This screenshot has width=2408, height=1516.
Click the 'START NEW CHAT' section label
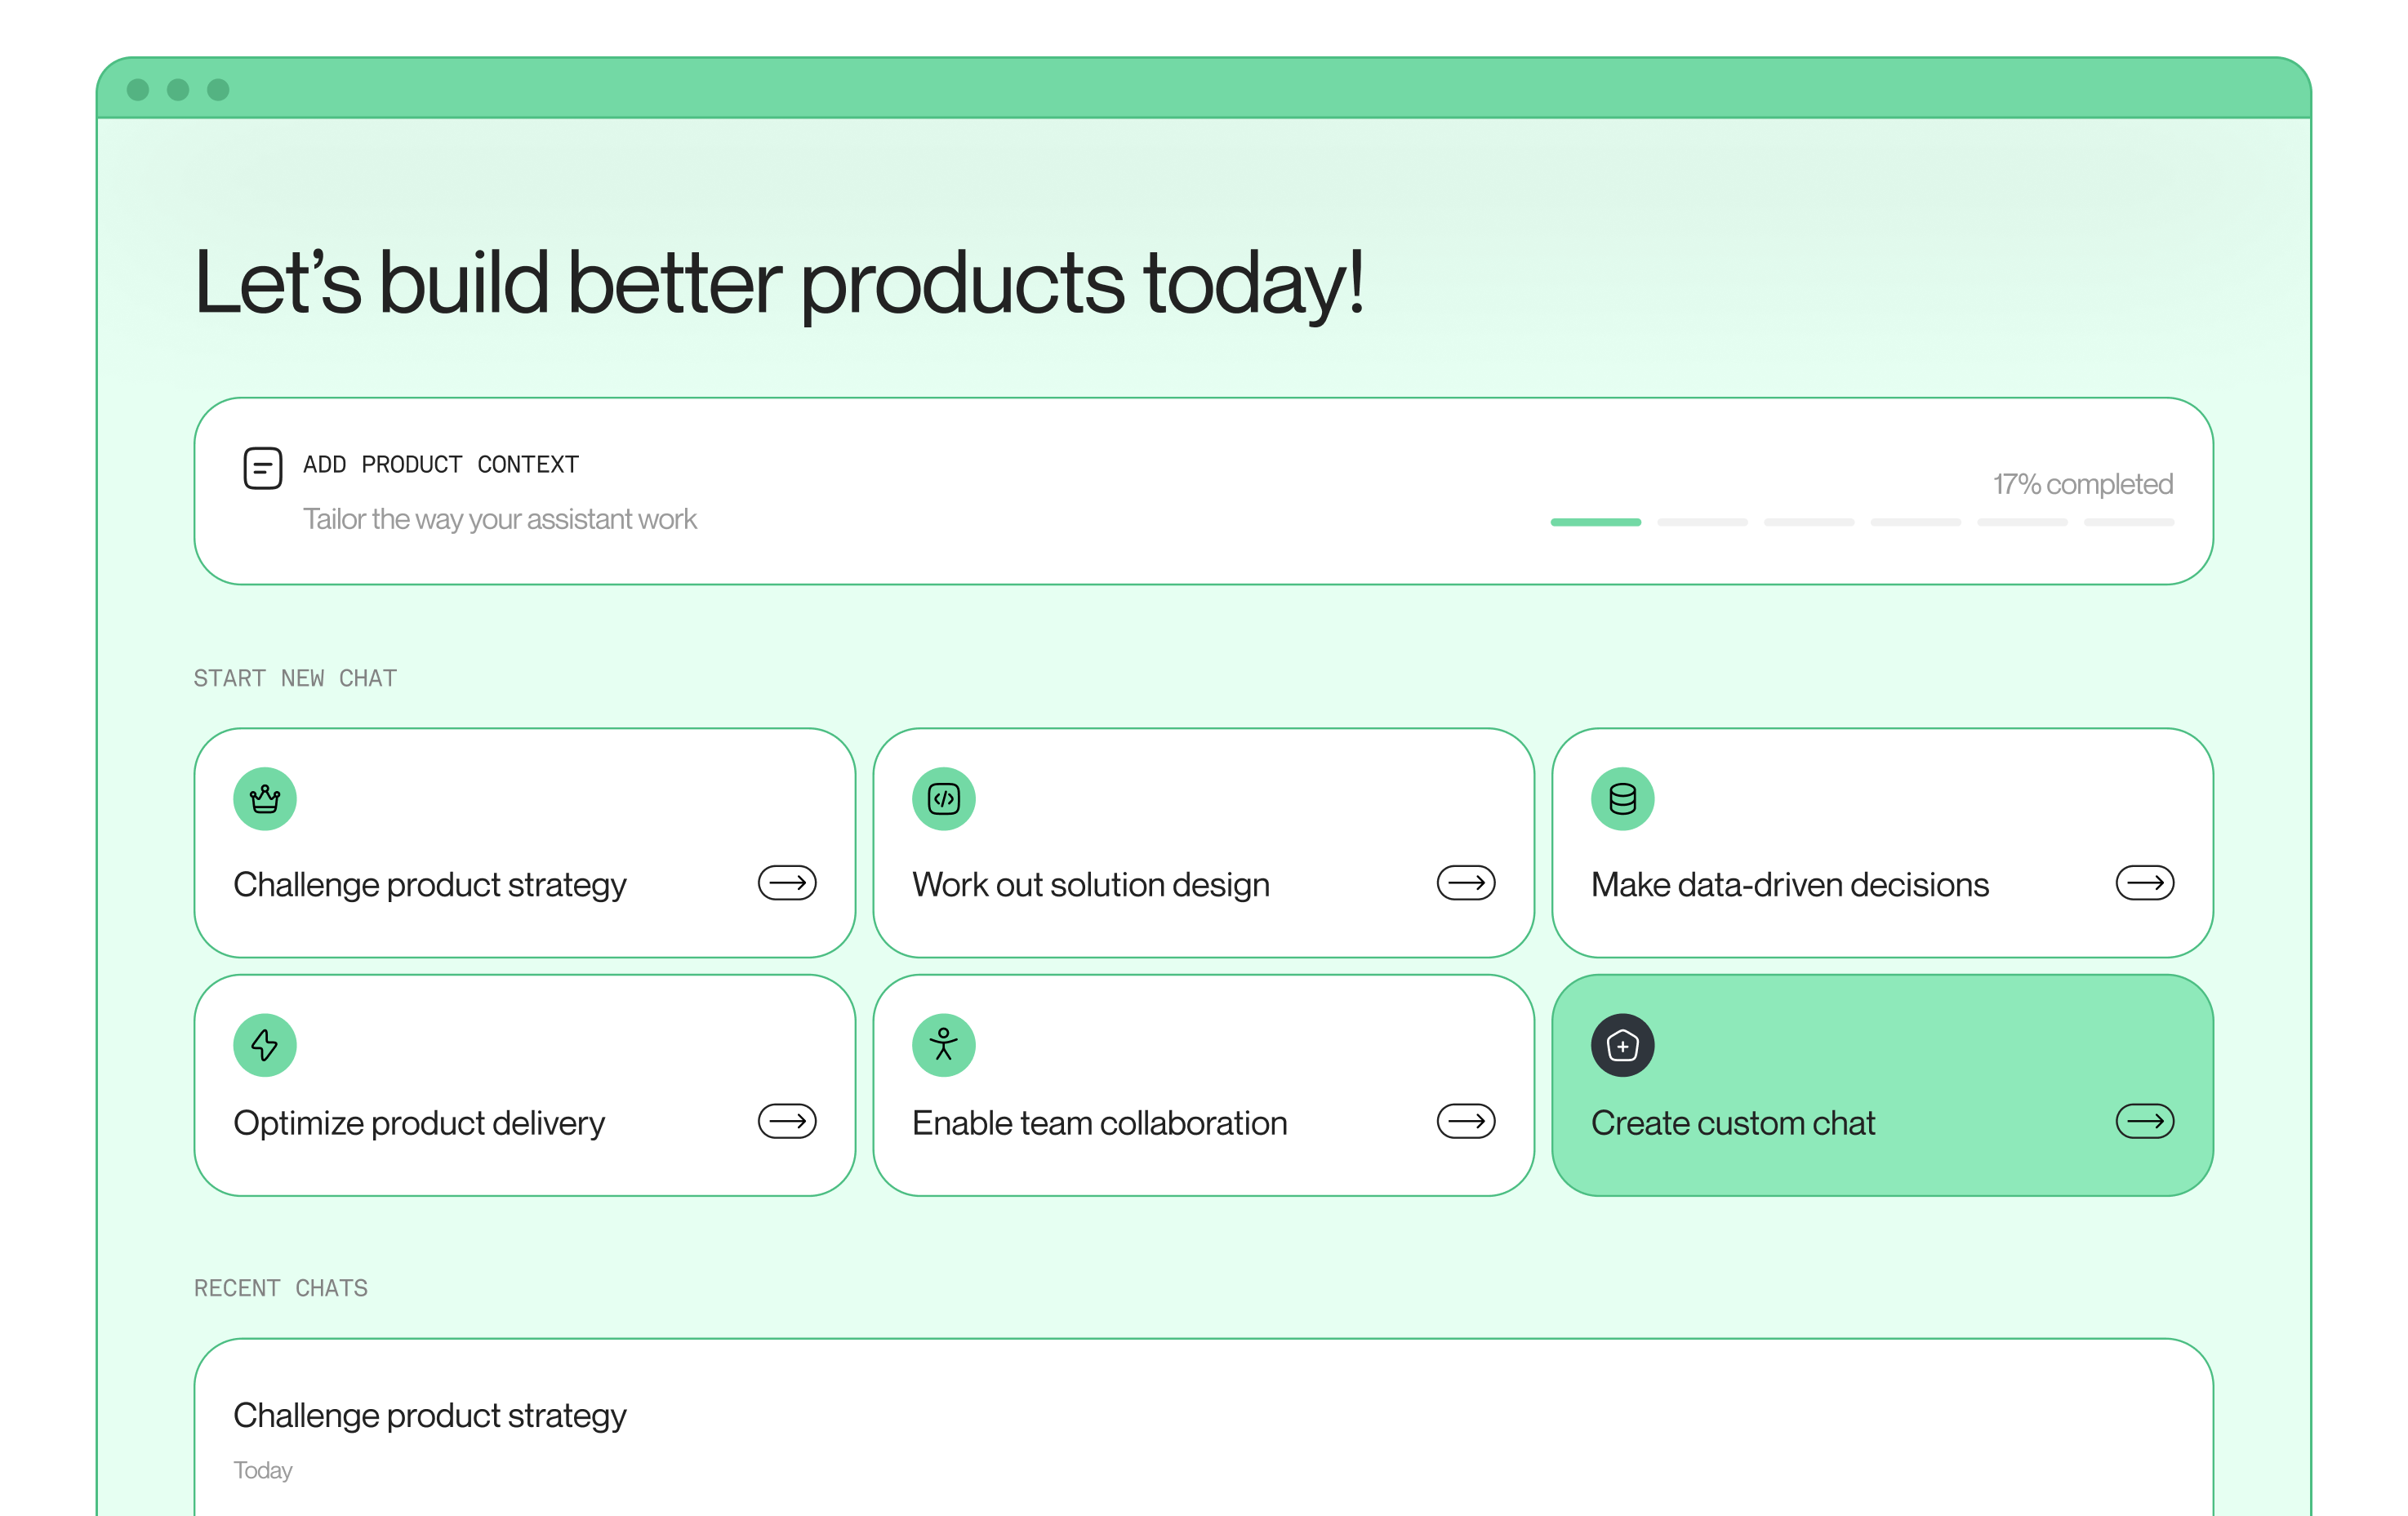(295, 678)
